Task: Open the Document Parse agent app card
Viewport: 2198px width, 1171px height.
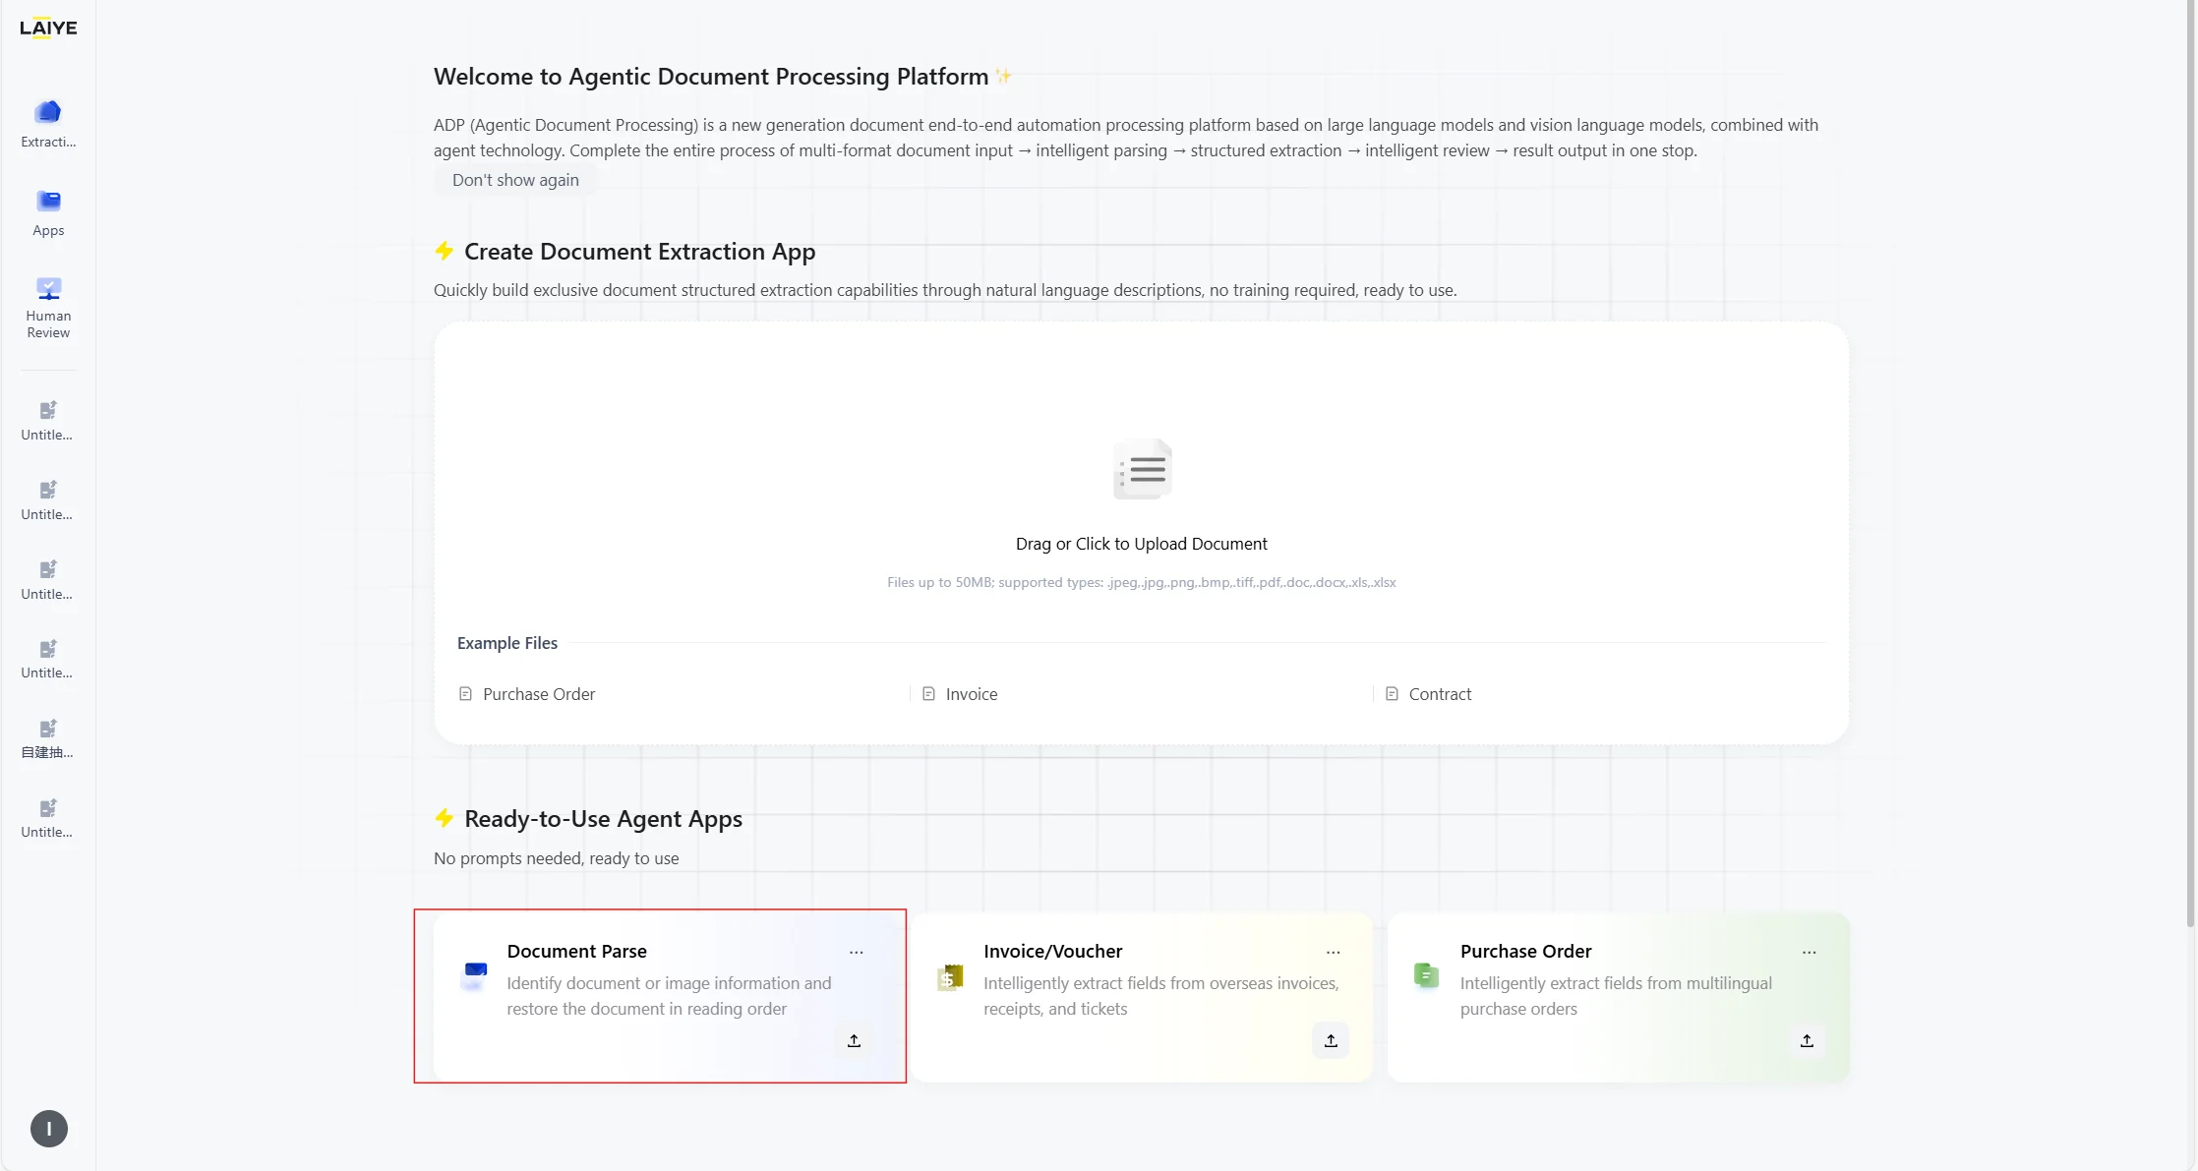Action: (665, 997)
